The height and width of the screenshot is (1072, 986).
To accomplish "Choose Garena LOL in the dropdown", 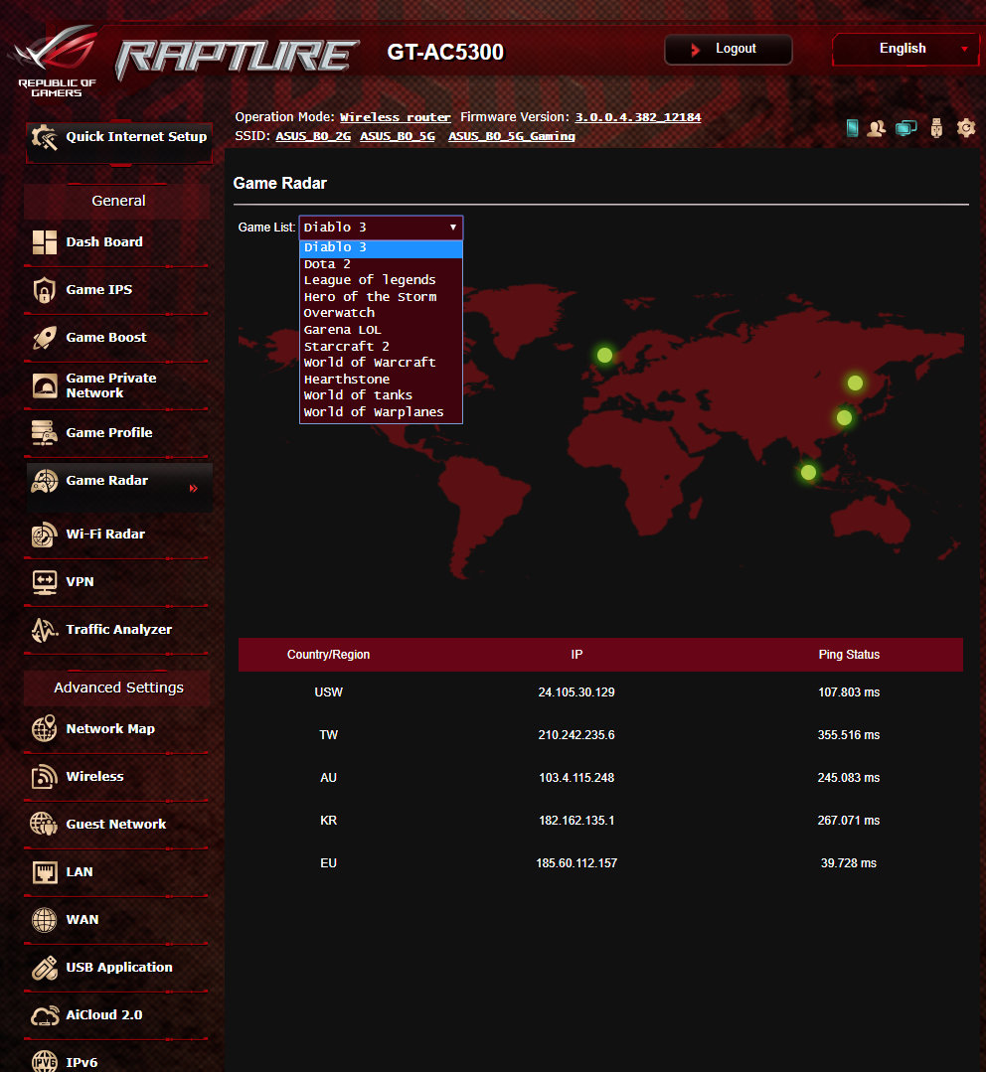I will tap(381, 330).
